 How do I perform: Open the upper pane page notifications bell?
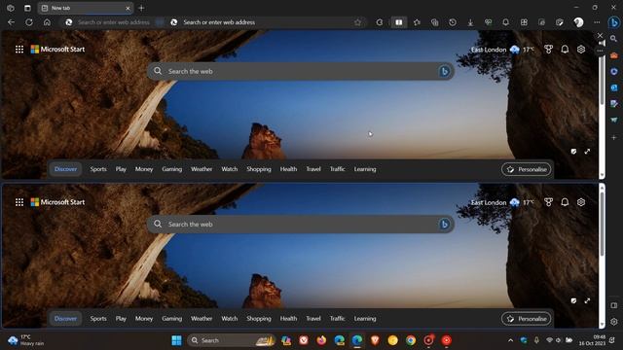click(x=565, y=50)
